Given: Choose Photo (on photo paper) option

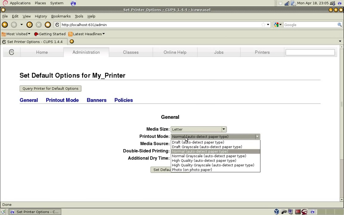Looking at the screenshot, I should pos(192,170).
